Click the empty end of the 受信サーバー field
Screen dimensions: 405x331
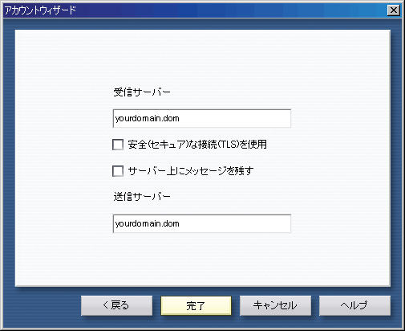235,118
